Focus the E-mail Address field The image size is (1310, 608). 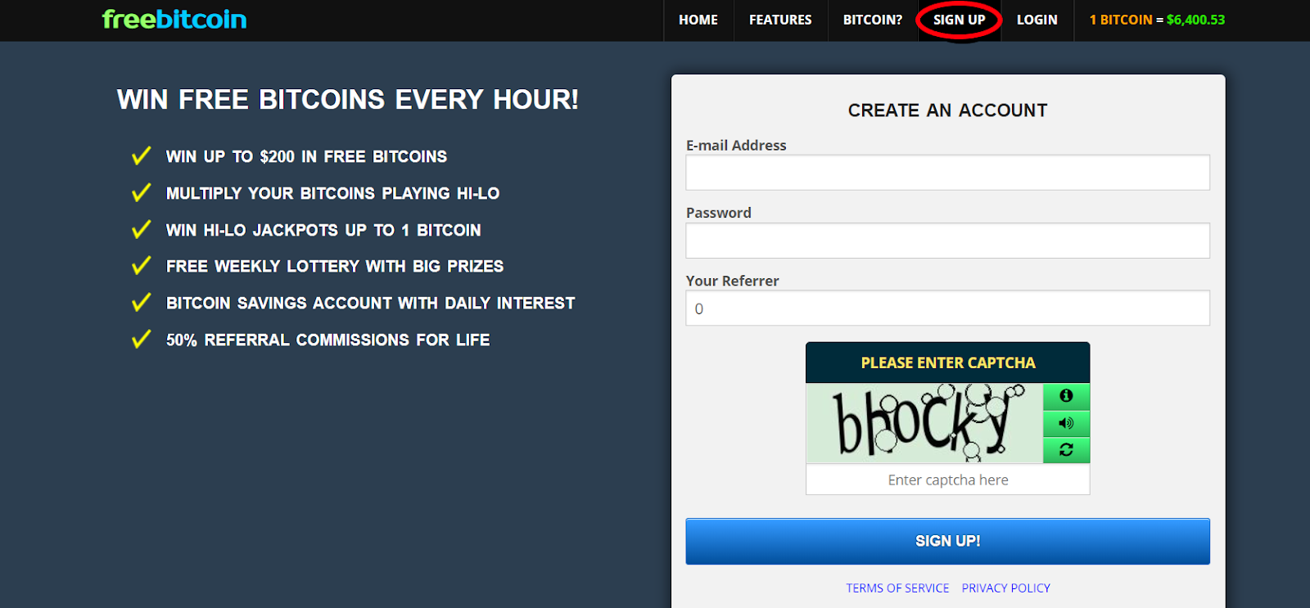pos(947,173)
